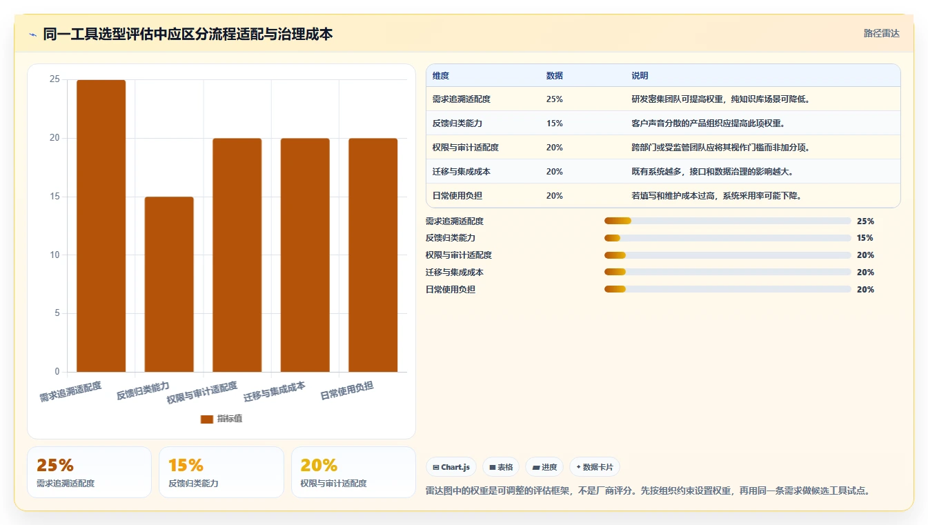
Task: Click the description starting 若填写和维护成本过高
Action: click(717, 196)
